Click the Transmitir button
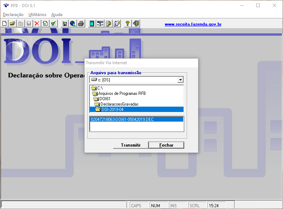 coord(131,145)
